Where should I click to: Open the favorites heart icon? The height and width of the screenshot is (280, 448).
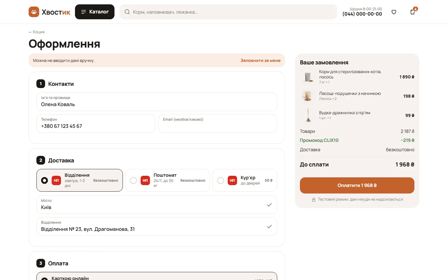click(394, 12)
